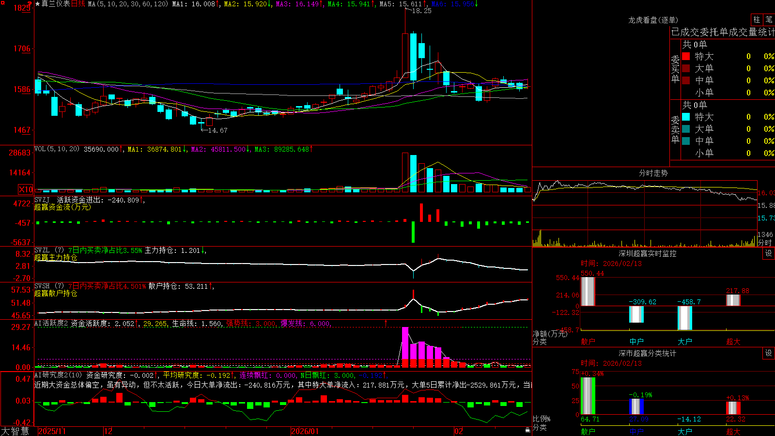
Task: Click the 2026/01 timeline marker
Action: 305,431
